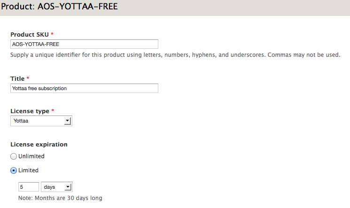
Task: Click the License expiration heading
Action: (x=39, y=145)
